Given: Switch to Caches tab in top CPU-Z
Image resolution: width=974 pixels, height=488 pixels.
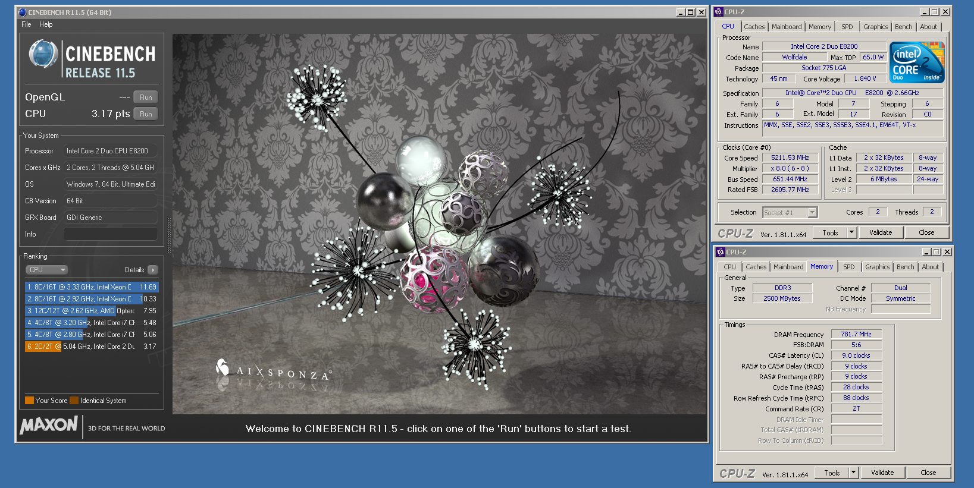Looking at the screenshot, I should 754,27.
